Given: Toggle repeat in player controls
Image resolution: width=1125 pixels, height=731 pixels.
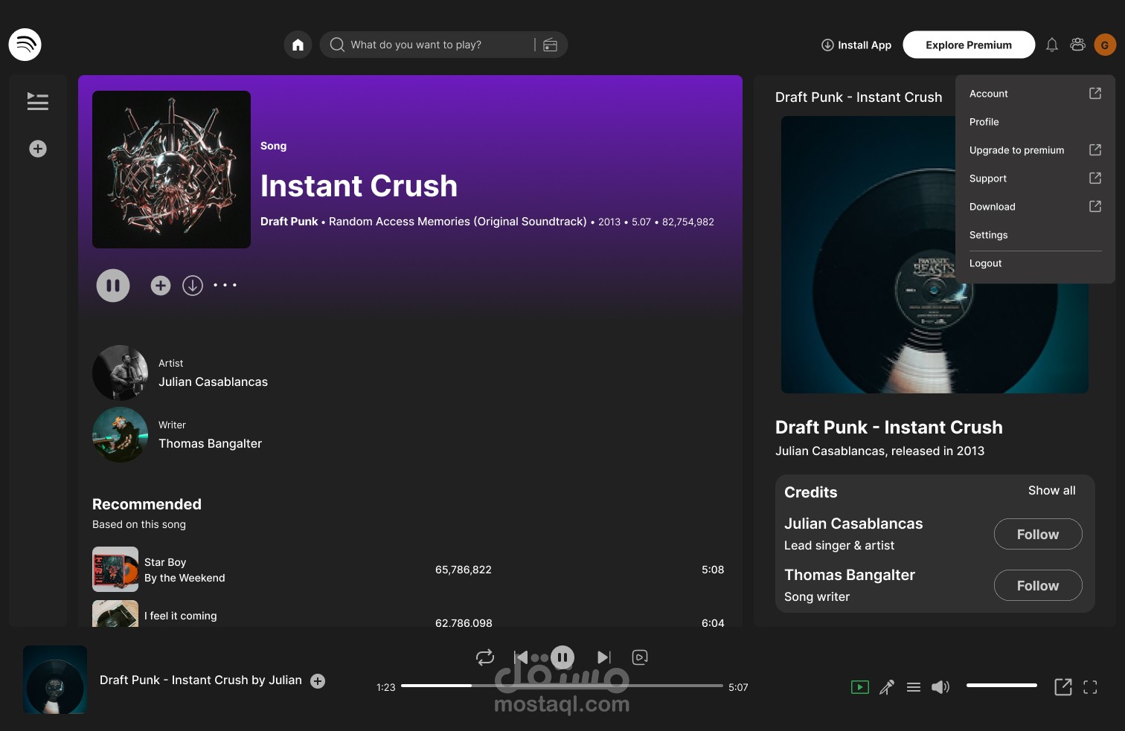Looking at the screenshot, I should click(x=485, y=657).
